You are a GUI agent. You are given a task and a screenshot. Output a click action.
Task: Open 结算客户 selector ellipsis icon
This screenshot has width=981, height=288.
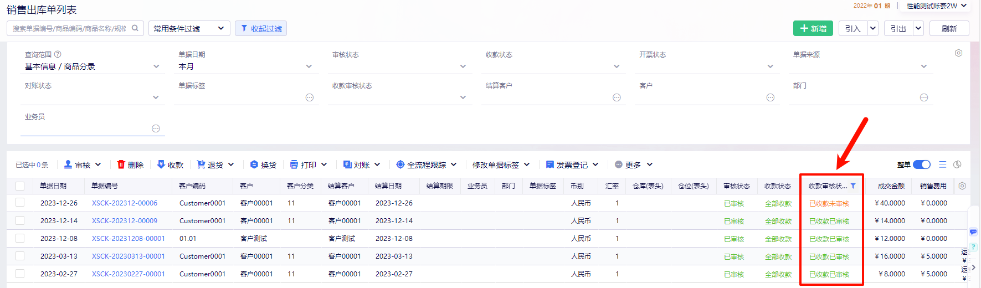click(x=617, y=97)
